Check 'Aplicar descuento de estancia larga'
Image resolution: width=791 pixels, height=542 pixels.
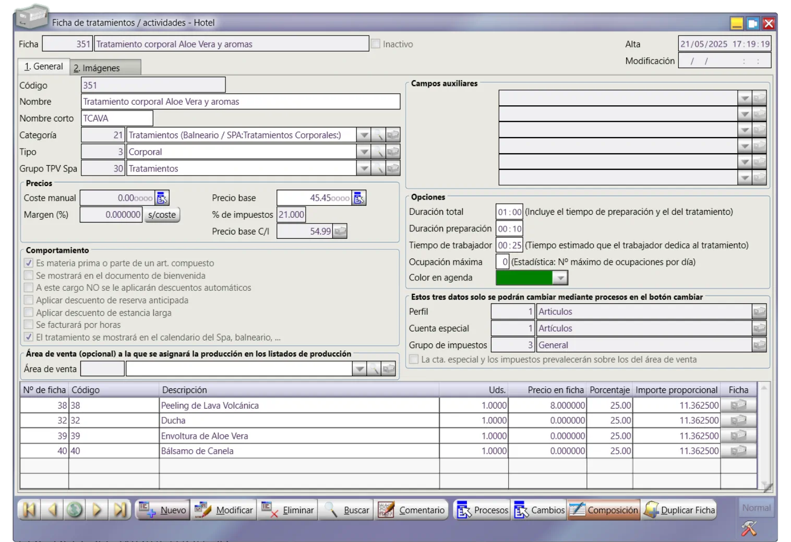[x=29, y=313]
